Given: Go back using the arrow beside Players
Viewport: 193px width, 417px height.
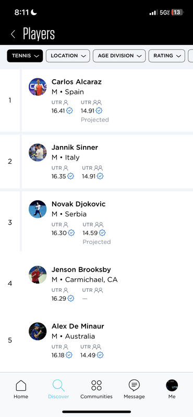Looking at the screenshot, I should point(13,34).
